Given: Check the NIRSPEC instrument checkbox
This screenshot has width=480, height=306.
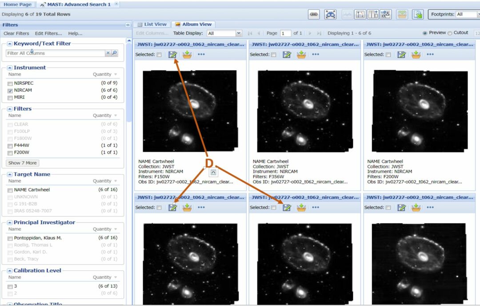Looking at the screenshot, I should pos(10,83).
